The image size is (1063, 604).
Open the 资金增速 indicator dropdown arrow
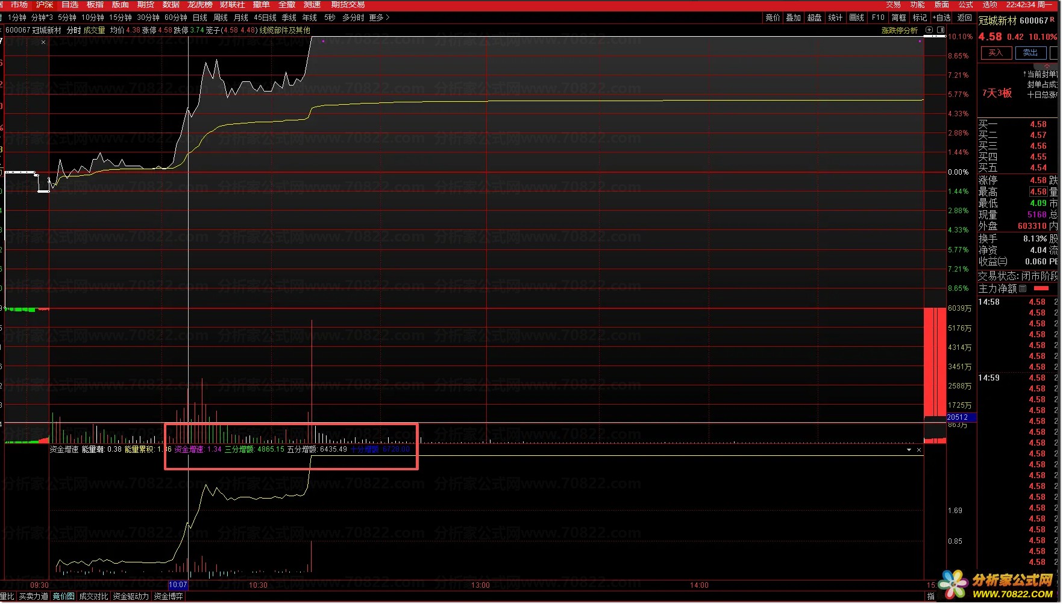click(909, 450)
